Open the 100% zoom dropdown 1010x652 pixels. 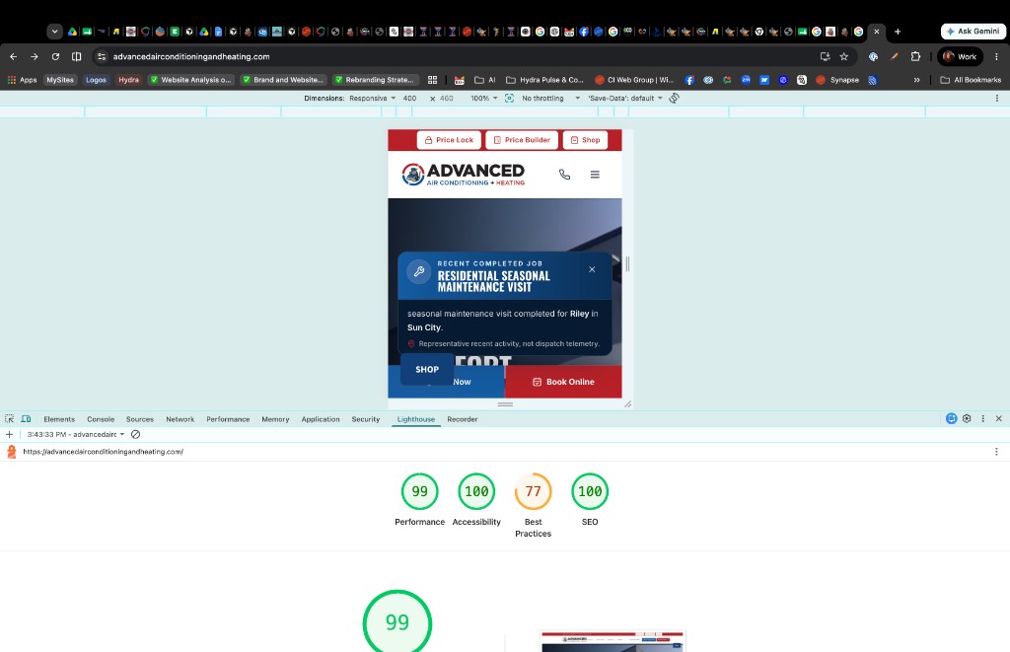483,99
